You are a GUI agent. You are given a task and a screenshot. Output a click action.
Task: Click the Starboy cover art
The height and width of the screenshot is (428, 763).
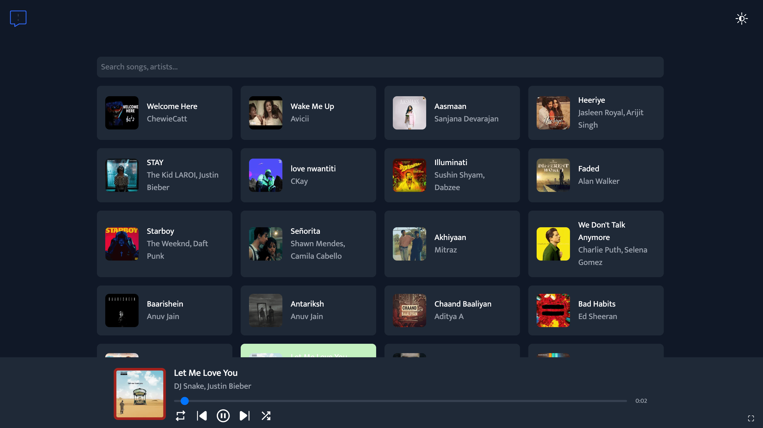point(122,244)
